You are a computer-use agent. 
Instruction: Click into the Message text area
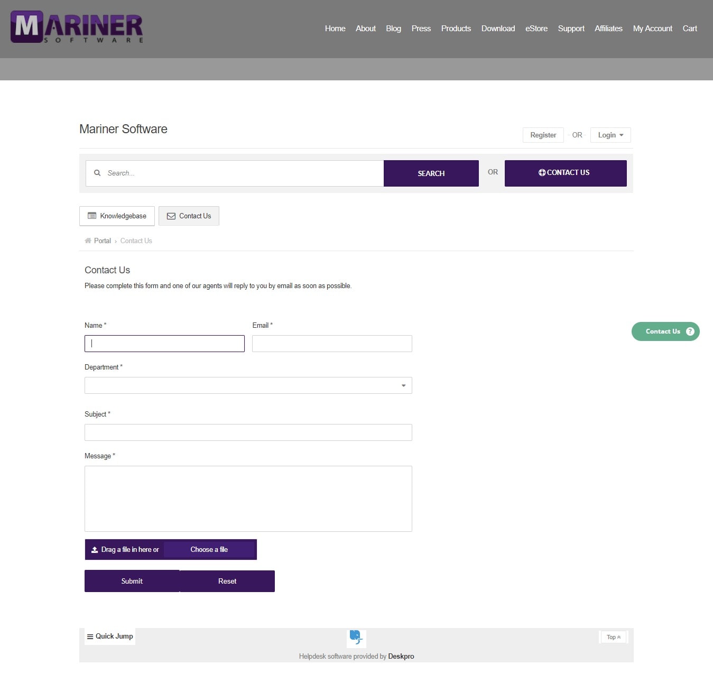point(248,499)
